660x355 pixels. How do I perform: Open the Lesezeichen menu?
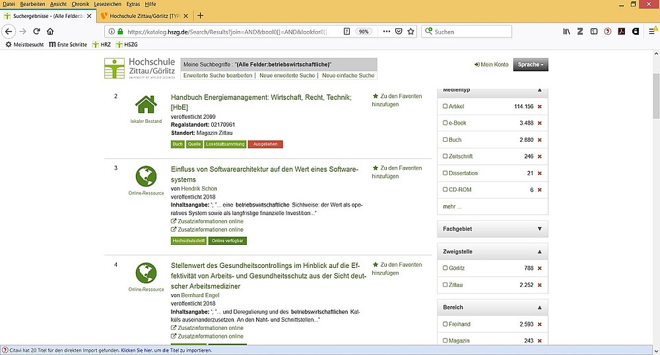[x=107, y=4]
